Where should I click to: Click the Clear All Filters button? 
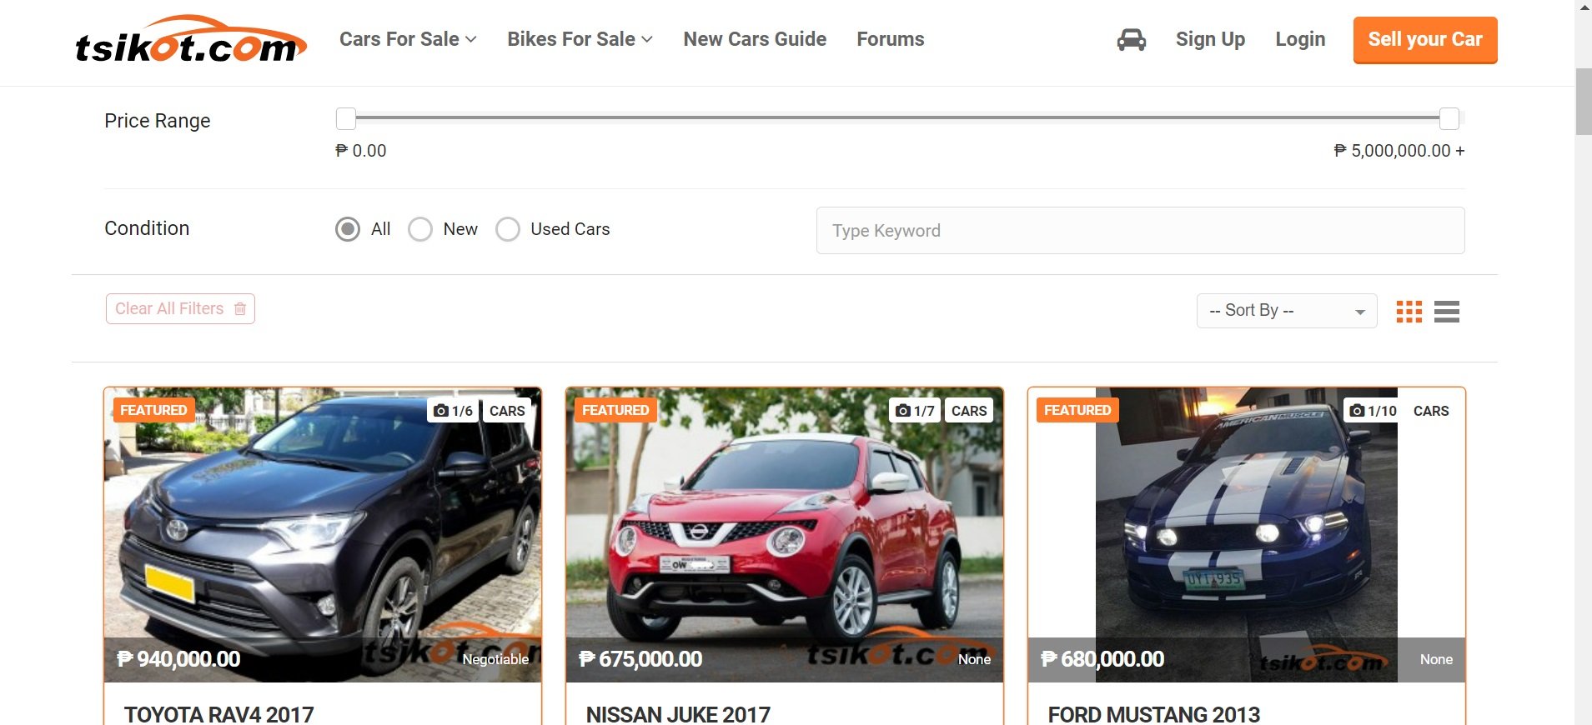pyautogui.click(x=180, y=308)
